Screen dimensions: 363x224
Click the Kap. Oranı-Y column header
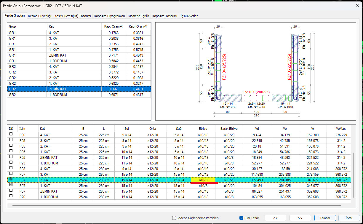pyautogui.click(x=138, y=26)
